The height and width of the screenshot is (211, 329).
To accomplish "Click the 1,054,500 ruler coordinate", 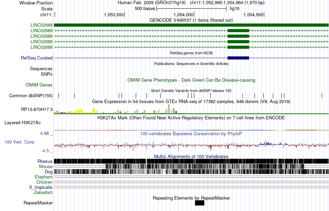I will pos(253,15).
